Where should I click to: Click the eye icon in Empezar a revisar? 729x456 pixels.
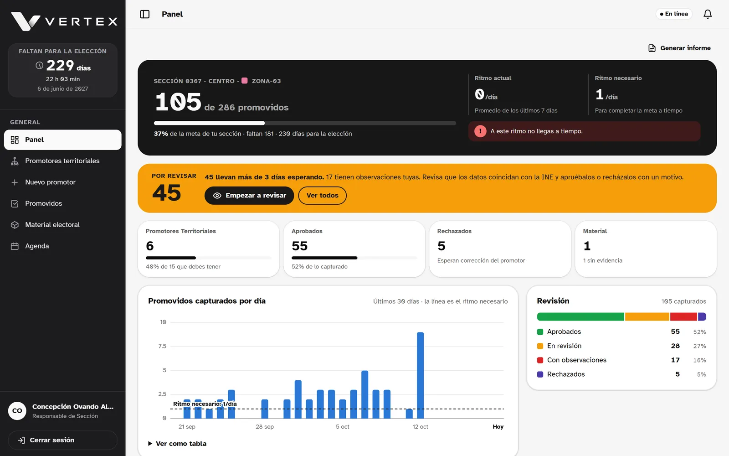[217, 196]
